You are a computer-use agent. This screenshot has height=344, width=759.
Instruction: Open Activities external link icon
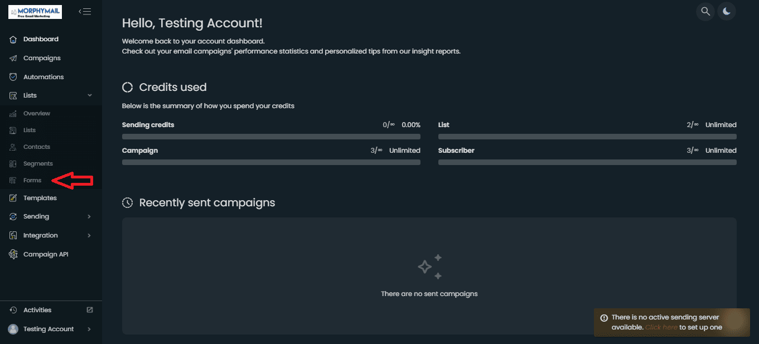[x=90, y=310]
